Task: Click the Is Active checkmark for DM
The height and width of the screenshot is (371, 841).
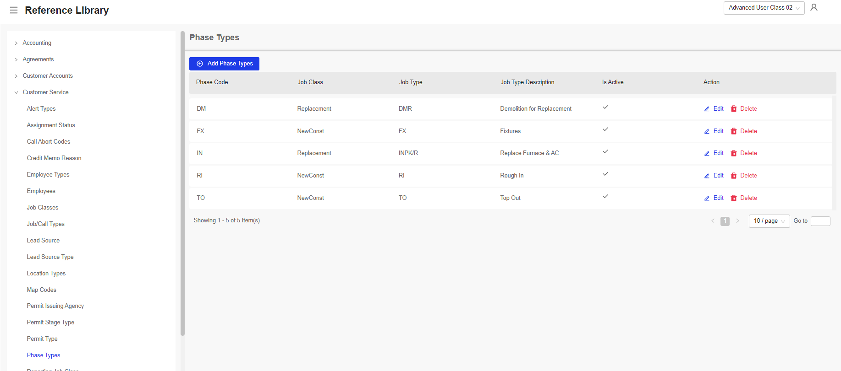Action: pos(605,107)
